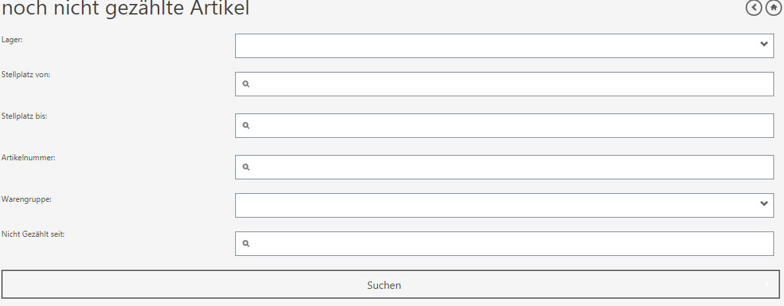Click the Artikelnummer label
The image size is (784, 306).
pyautogui.click(x=28, y=158)
